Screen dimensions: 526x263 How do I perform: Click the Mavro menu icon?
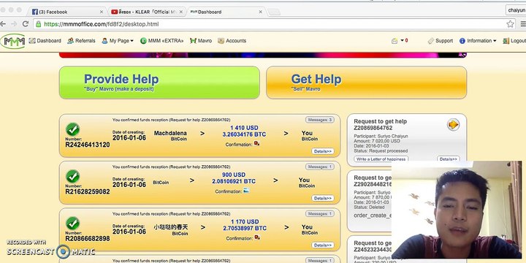pos(193,41)
